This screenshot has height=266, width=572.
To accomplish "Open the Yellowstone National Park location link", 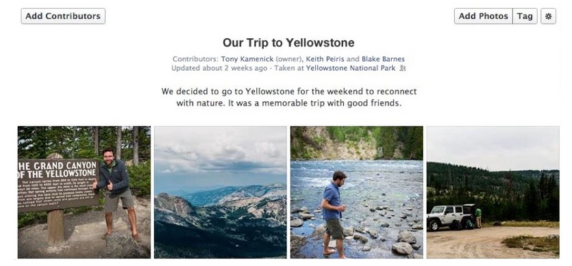I will click(351, 68).
